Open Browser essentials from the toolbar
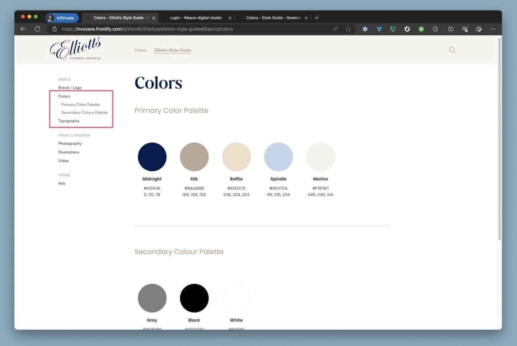517x346 pixels. (x=464, y=29)
